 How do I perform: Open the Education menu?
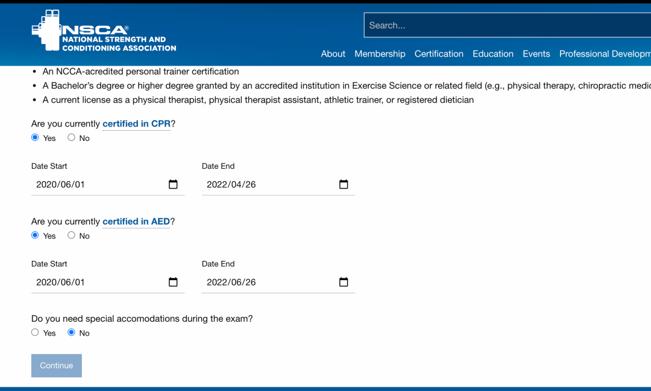click(492, 54)
